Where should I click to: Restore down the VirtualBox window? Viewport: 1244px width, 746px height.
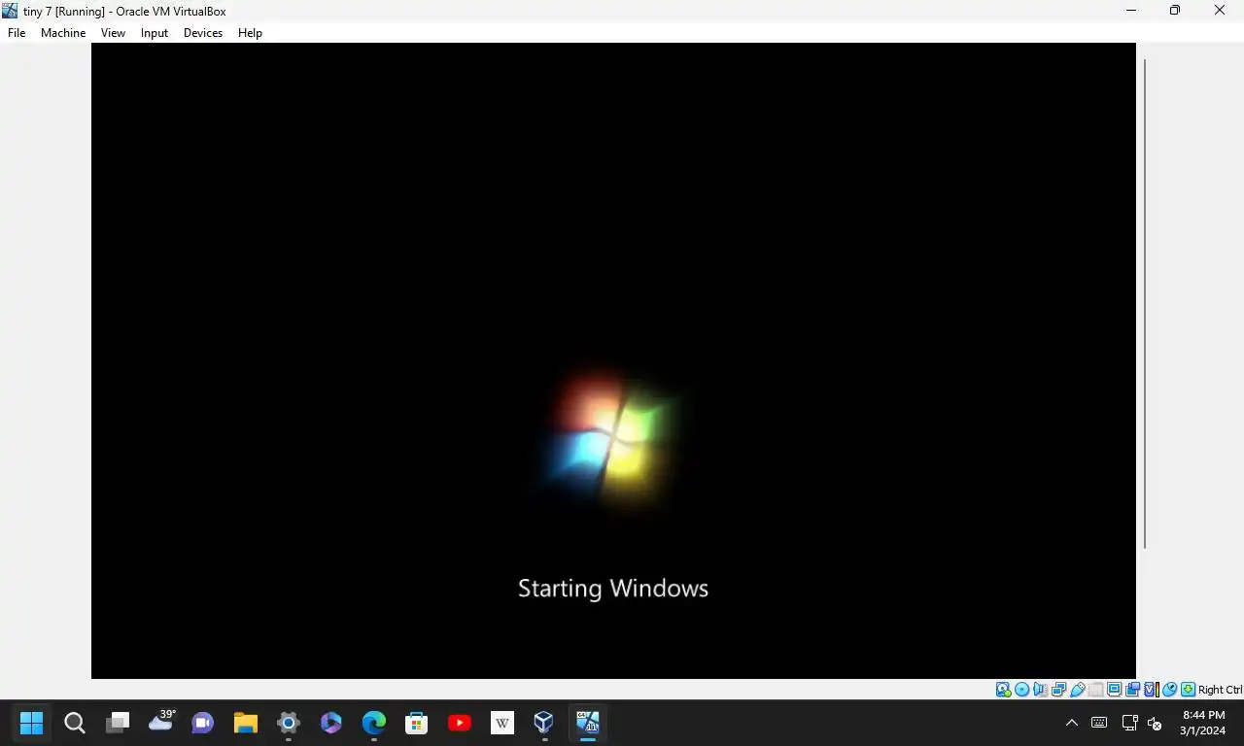point(1175,11)
